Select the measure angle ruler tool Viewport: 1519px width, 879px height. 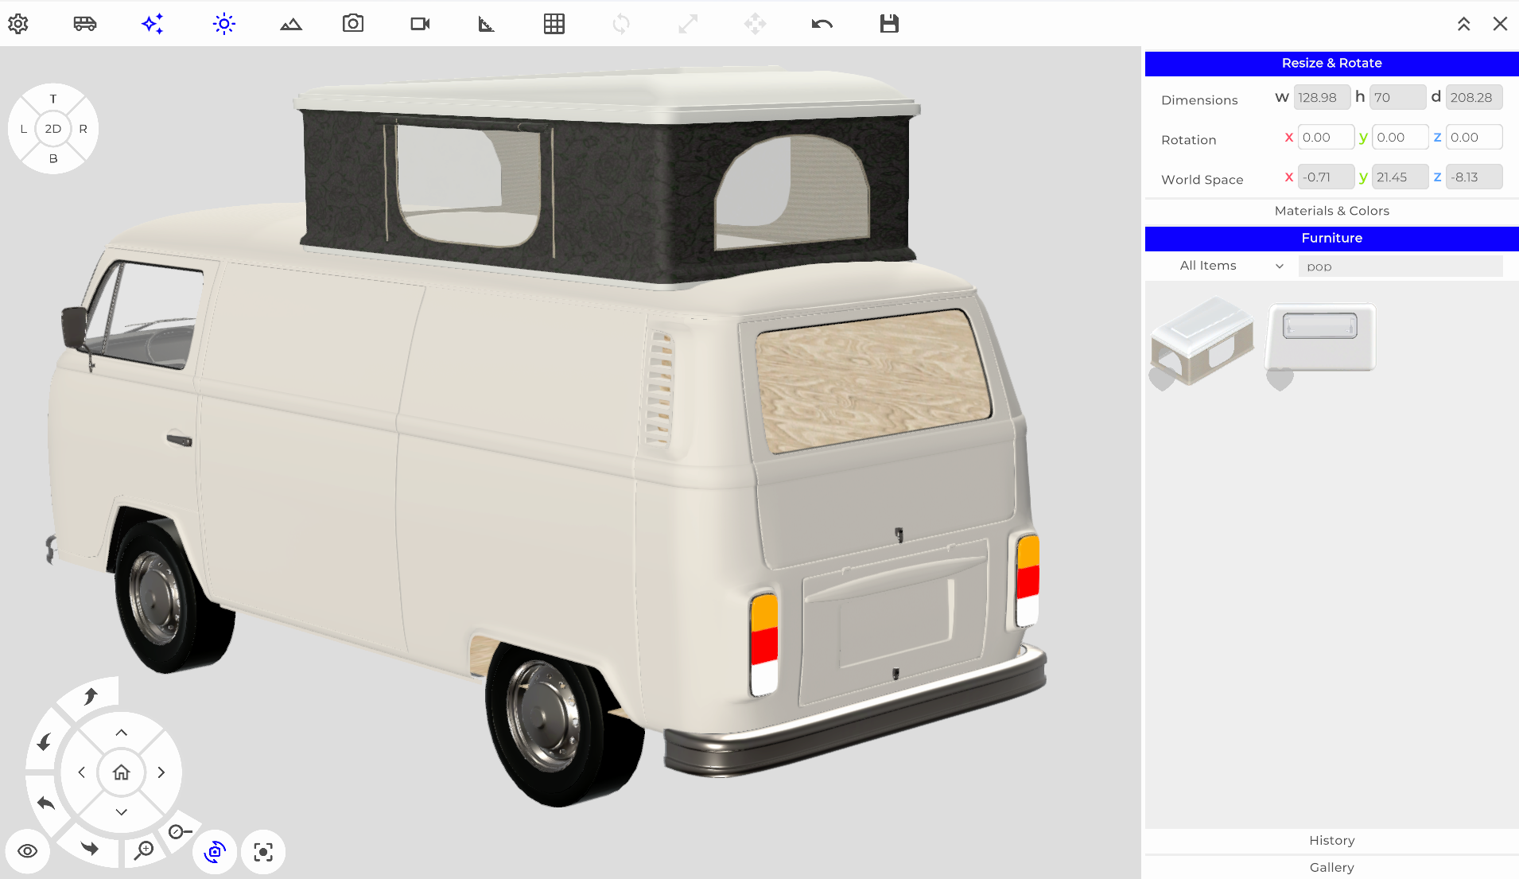click(x=486, y=25)
